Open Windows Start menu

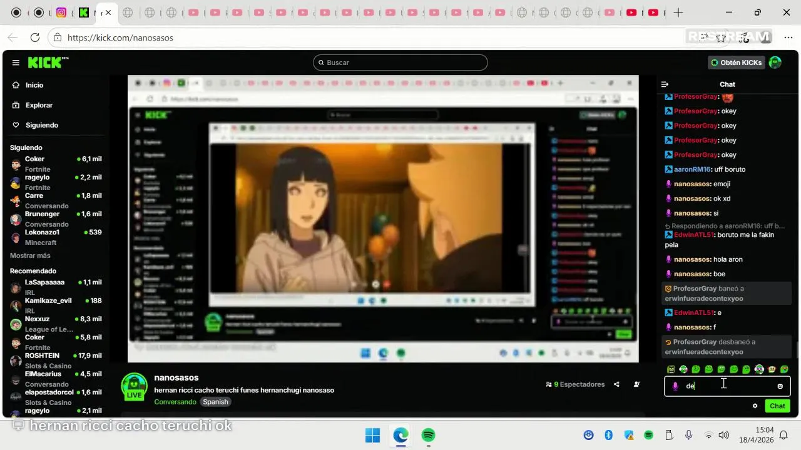pyautogui.click(x=372, y=435)
